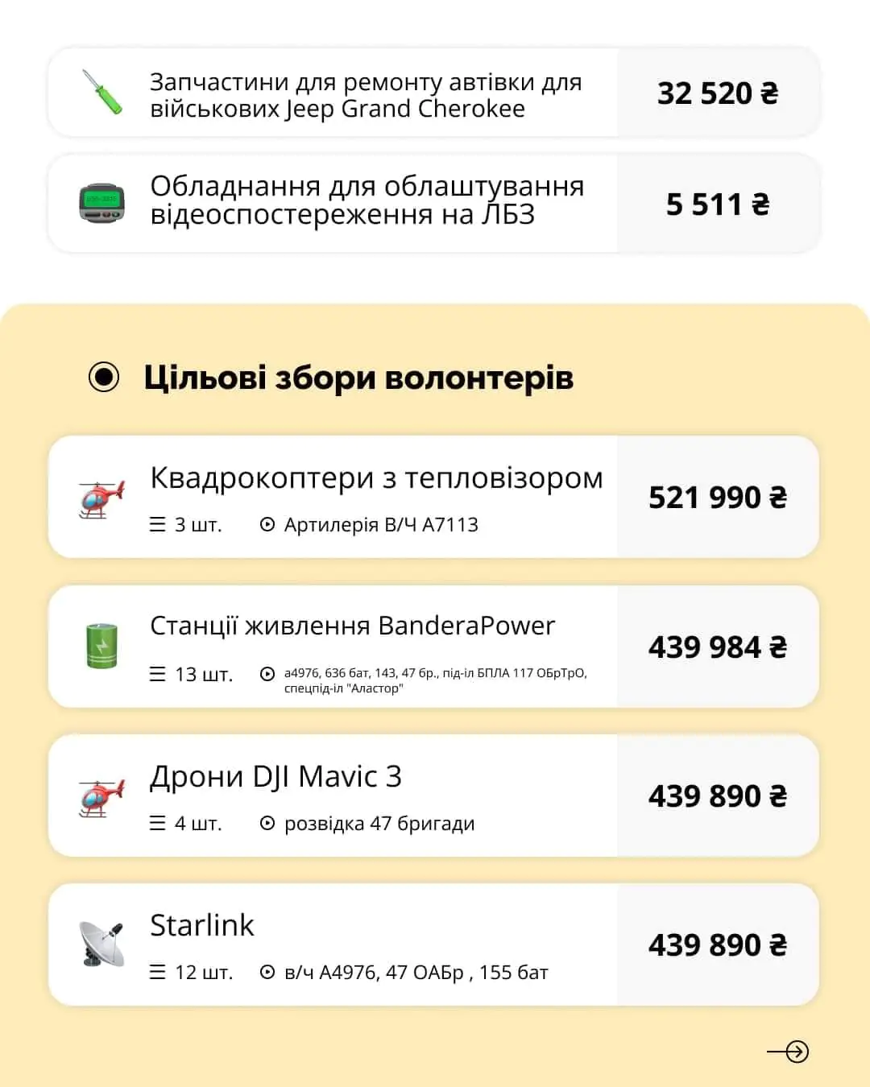The width and height of the screenshot is (870, 1087).
Task: Click the recipient marker before Артилерія В/Ч А7113
Action: (267, 525)
